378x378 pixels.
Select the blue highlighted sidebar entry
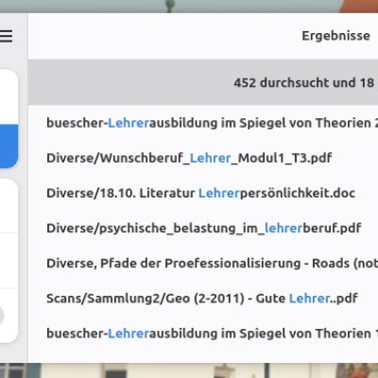pyautogui.click(x=9, y=146)
